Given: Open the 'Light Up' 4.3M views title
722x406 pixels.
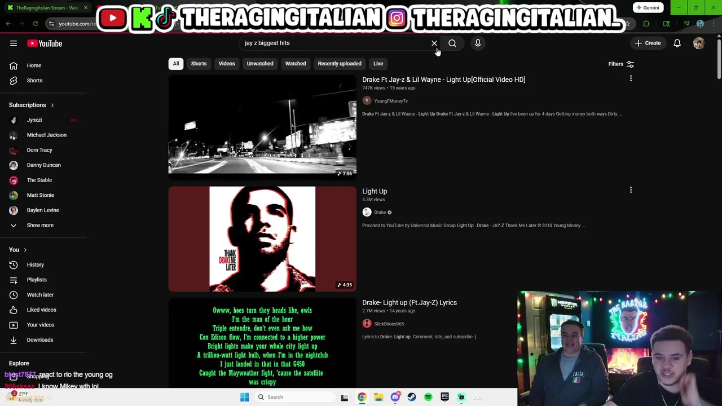Looking at the screenshot, I should pyautogui.click(x=375, y=191).
